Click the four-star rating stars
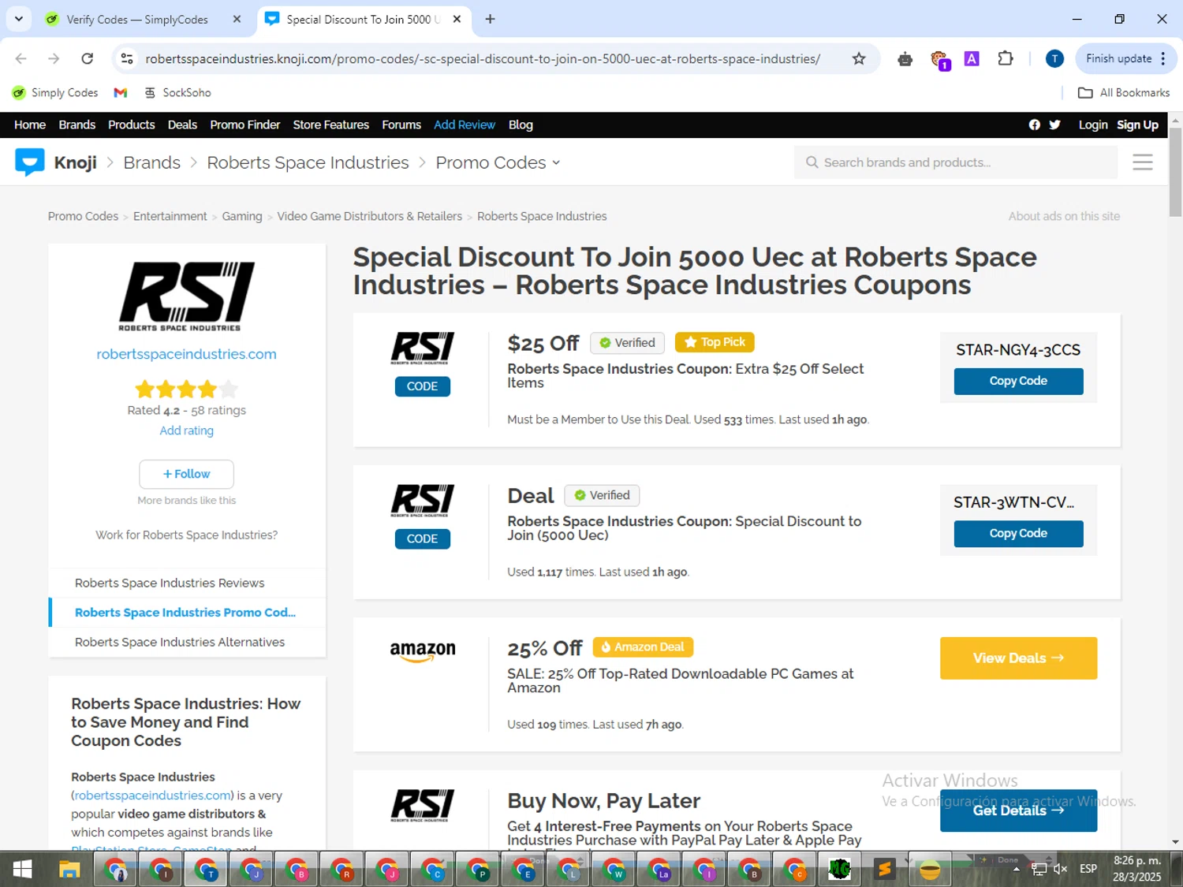 pyautogui.click(x=186, y=389)
